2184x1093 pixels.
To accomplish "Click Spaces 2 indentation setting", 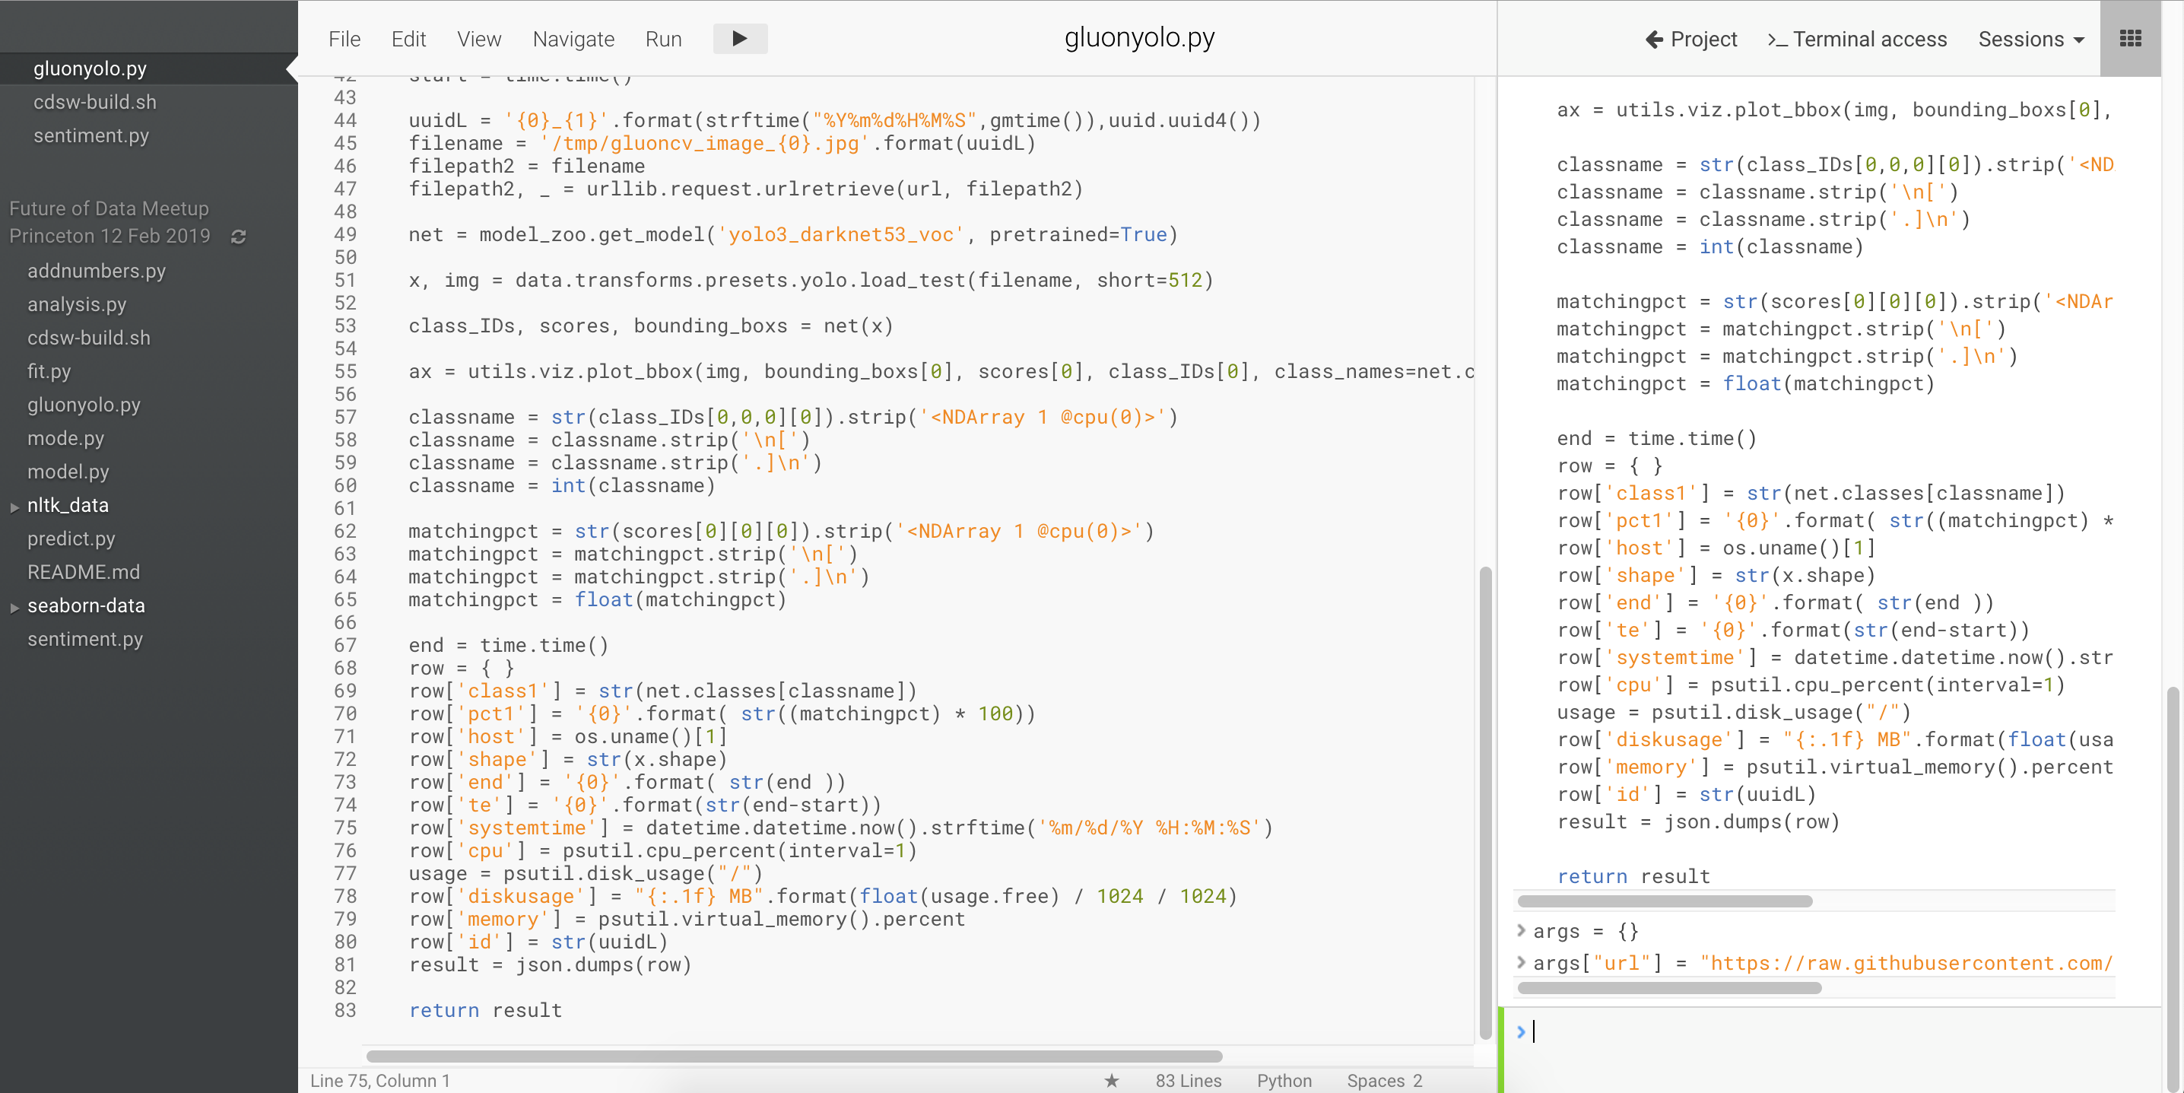I will click(1384, 1080).
